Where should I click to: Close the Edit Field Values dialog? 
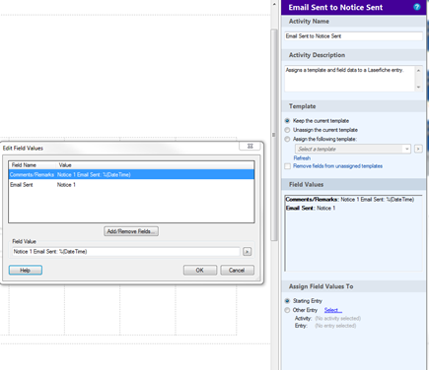[250, 146]
